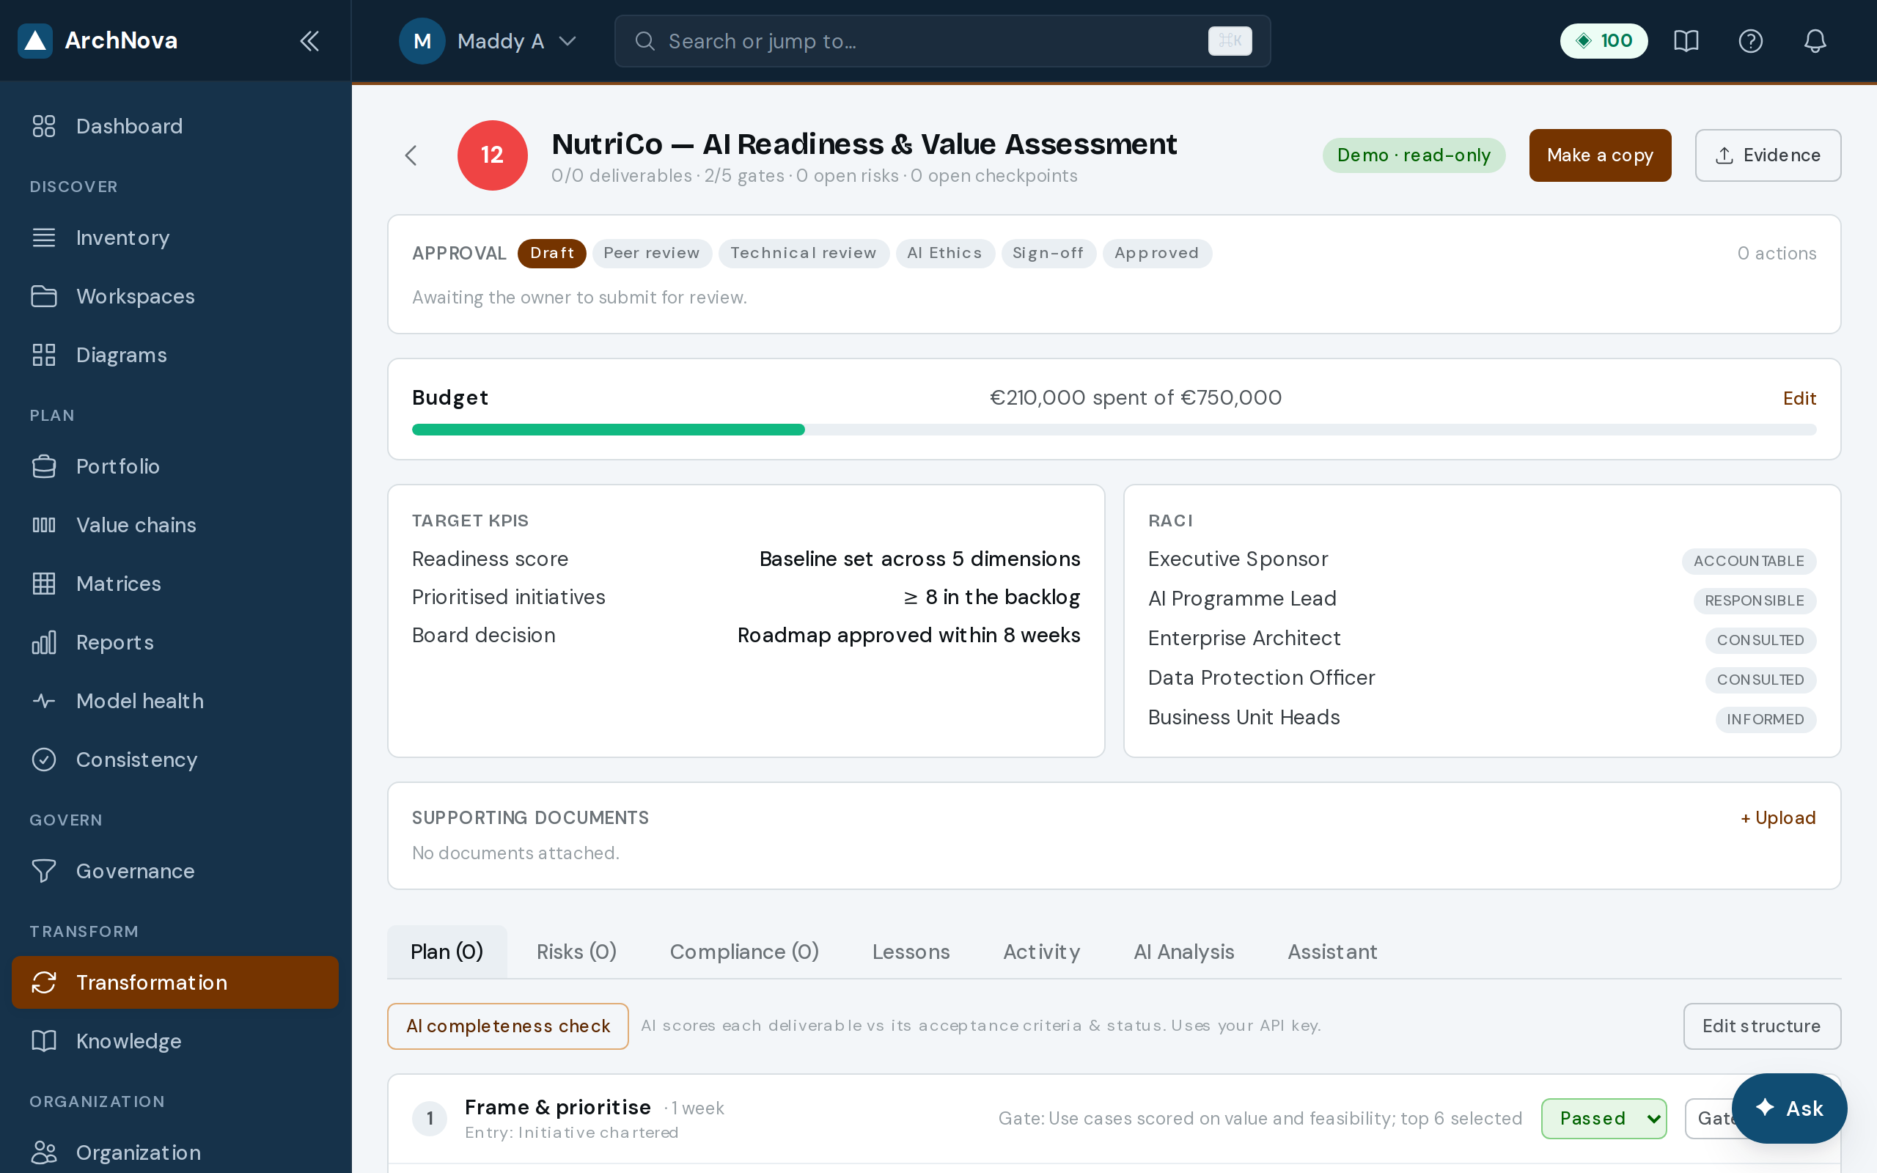The height and width of the screenshot is (1173, 1877).
Task: Click the Demo · read-only badge
Action: coord(1413,155)
